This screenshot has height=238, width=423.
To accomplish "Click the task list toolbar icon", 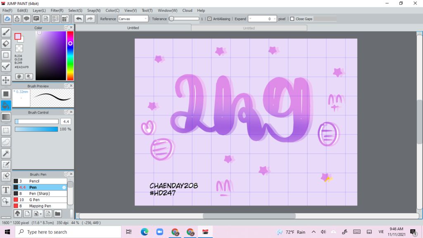I will tap(55, 19).
